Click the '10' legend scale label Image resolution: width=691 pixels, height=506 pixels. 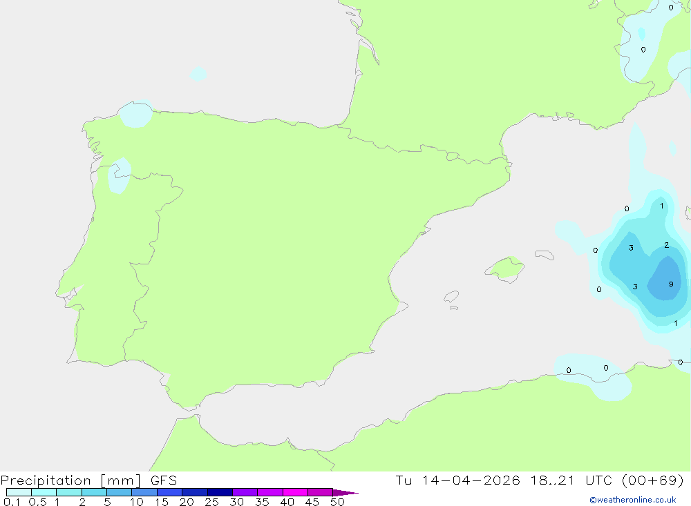[137, 502]
